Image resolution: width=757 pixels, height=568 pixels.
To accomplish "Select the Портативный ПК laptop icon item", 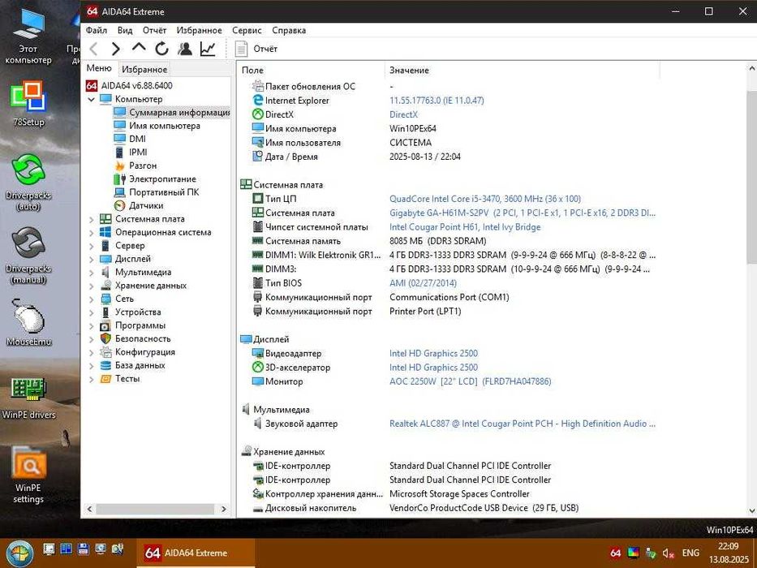I will pos(119,192).
